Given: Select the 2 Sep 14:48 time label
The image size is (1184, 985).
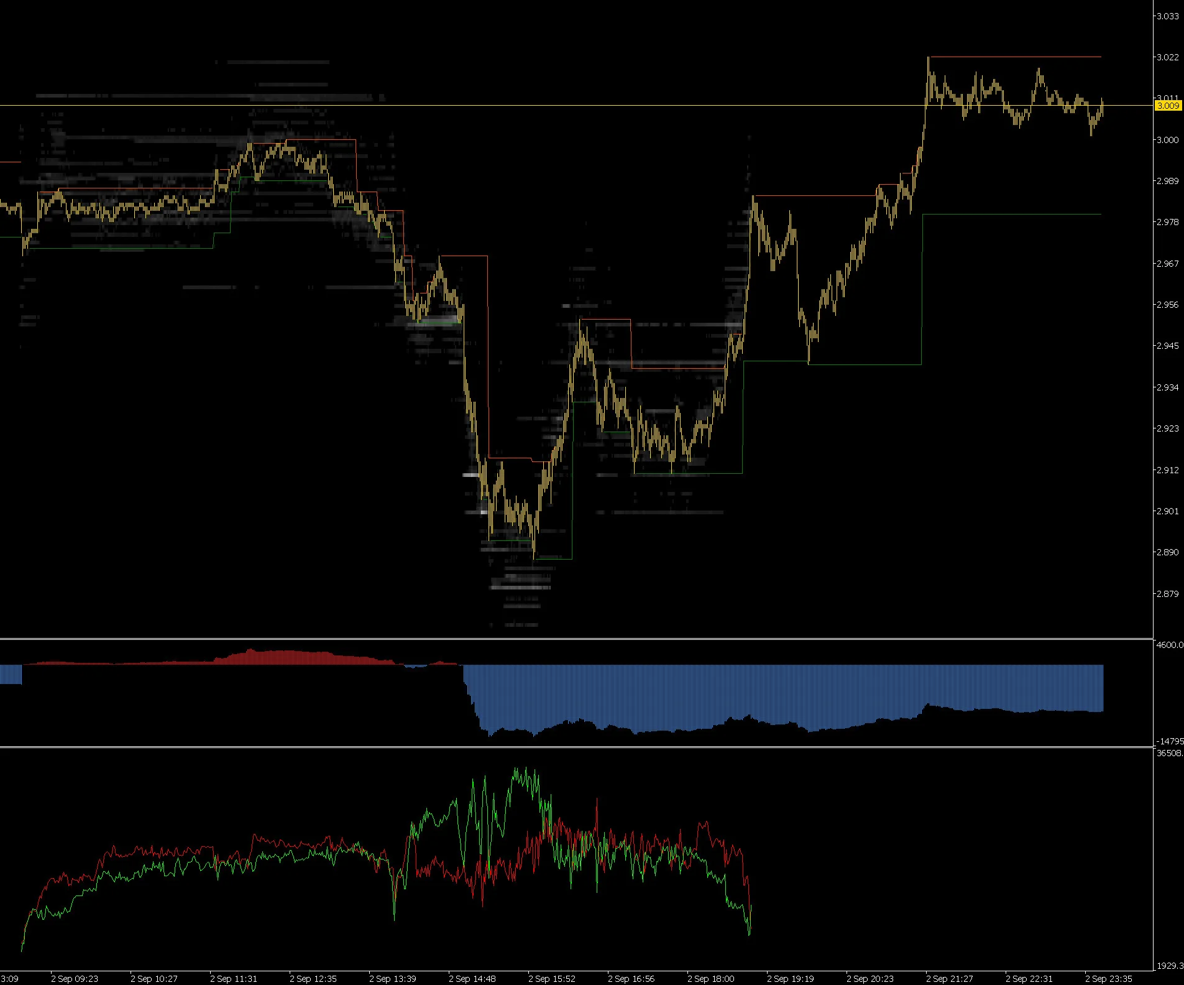Looking at the screenshot, I should click(x=472, y=979).
